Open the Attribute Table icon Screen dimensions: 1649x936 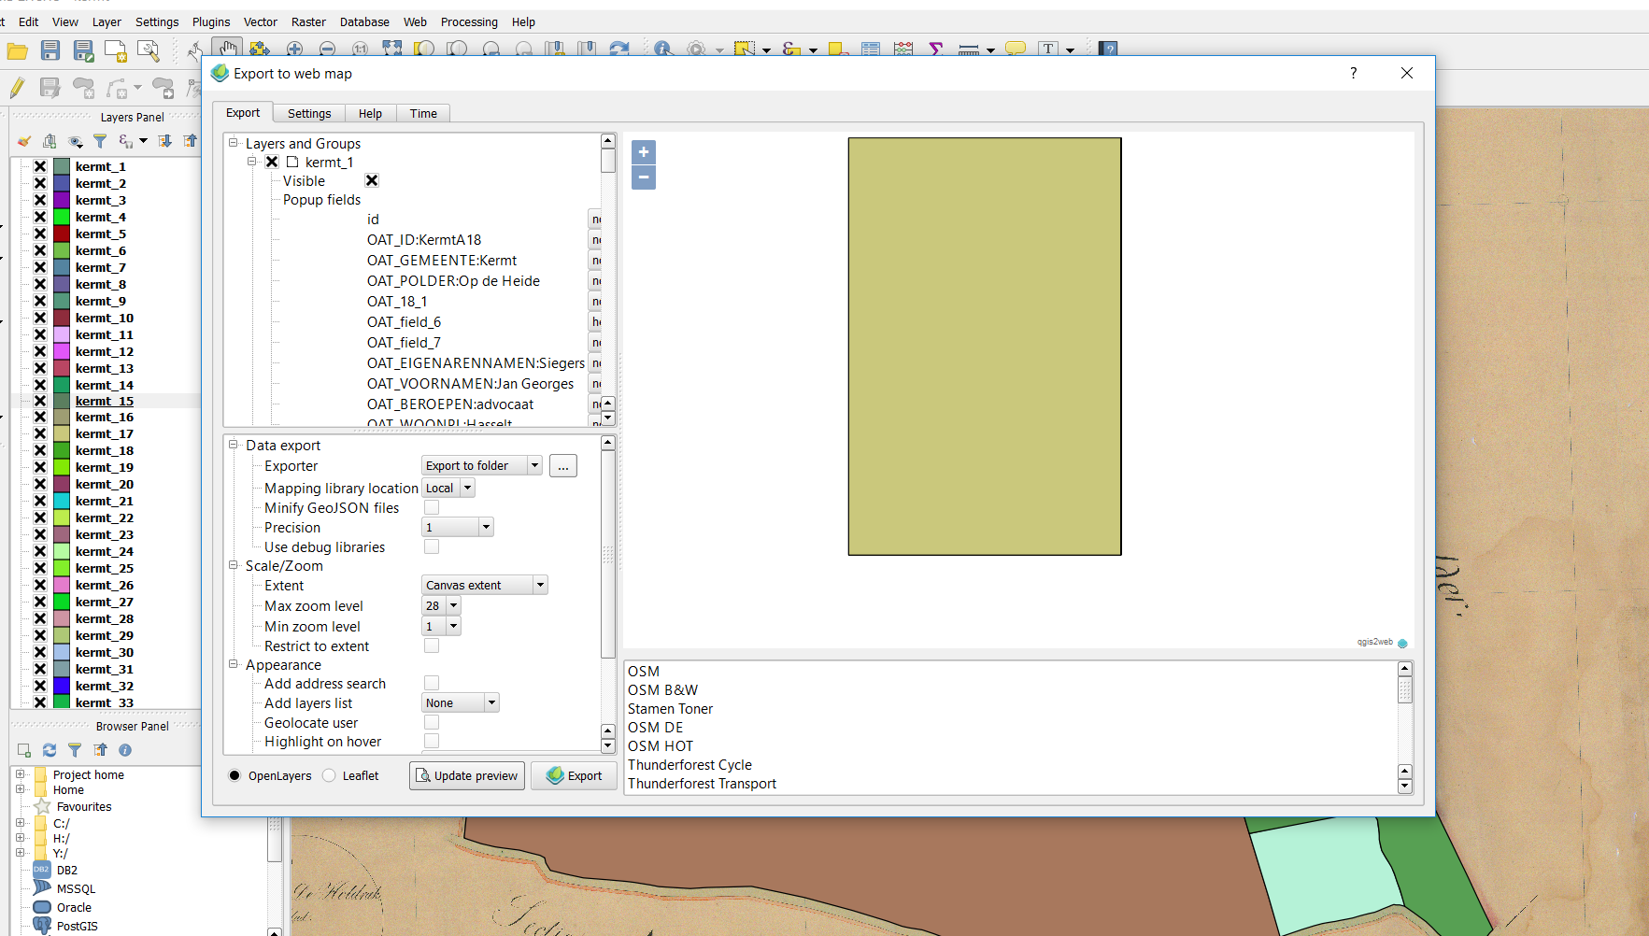tap(870, 49)
